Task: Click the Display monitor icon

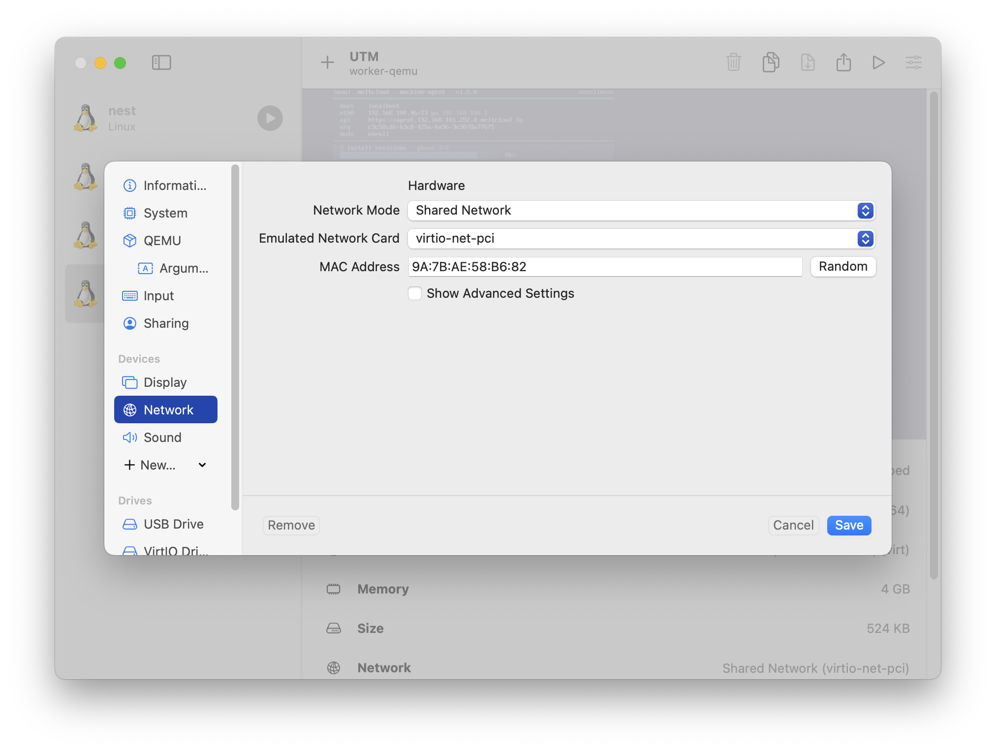Action: [x=129, y=382]
